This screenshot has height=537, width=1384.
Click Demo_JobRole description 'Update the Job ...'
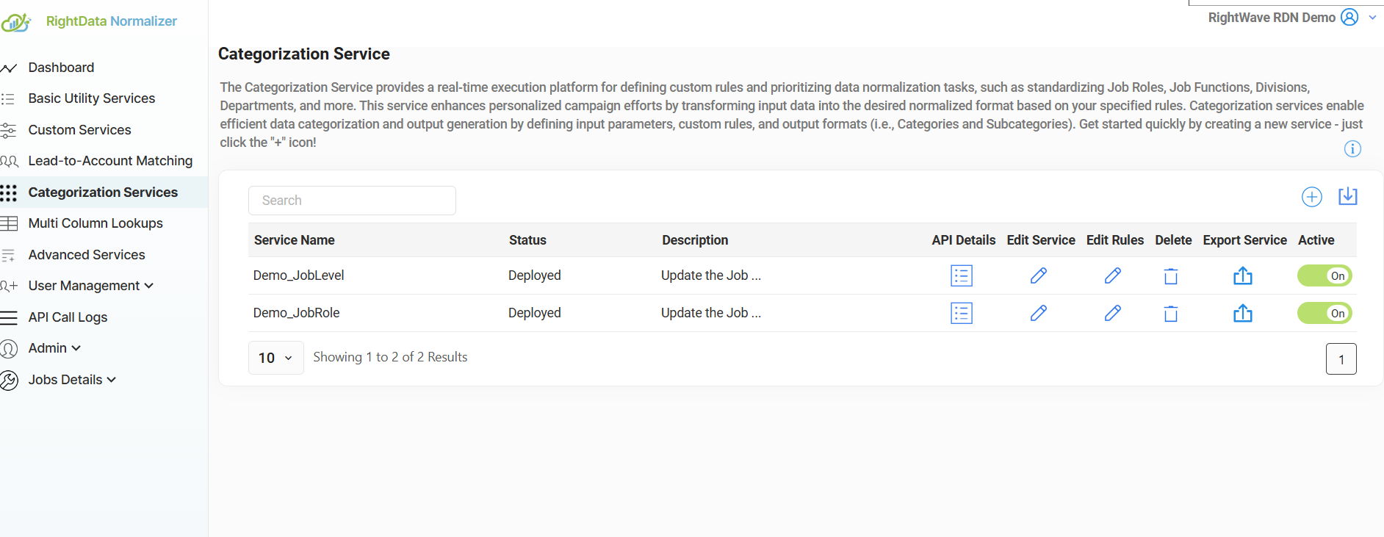click(711, 313)
